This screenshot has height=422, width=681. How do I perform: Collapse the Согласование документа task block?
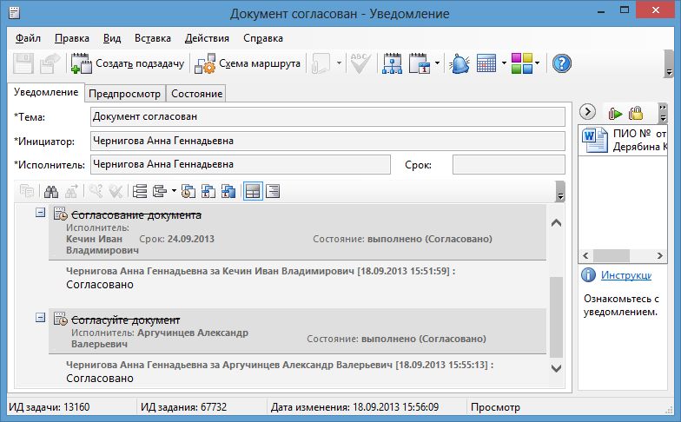pyautogui.click(x=40, y=214)
